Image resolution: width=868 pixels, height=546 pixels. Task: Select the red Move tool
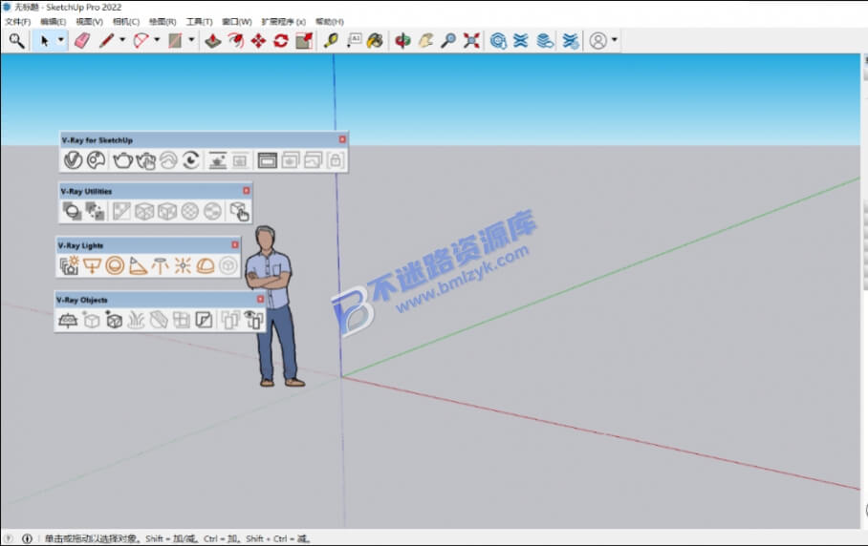258,40
